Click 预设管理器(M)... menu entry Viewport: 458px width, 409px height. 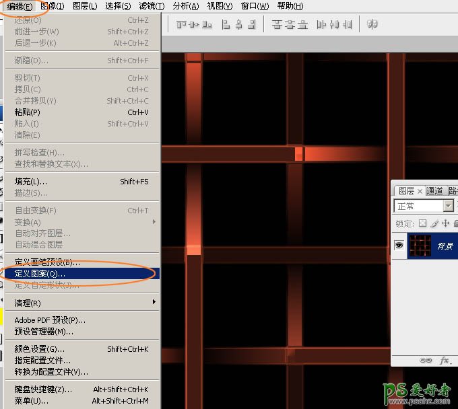44,331
